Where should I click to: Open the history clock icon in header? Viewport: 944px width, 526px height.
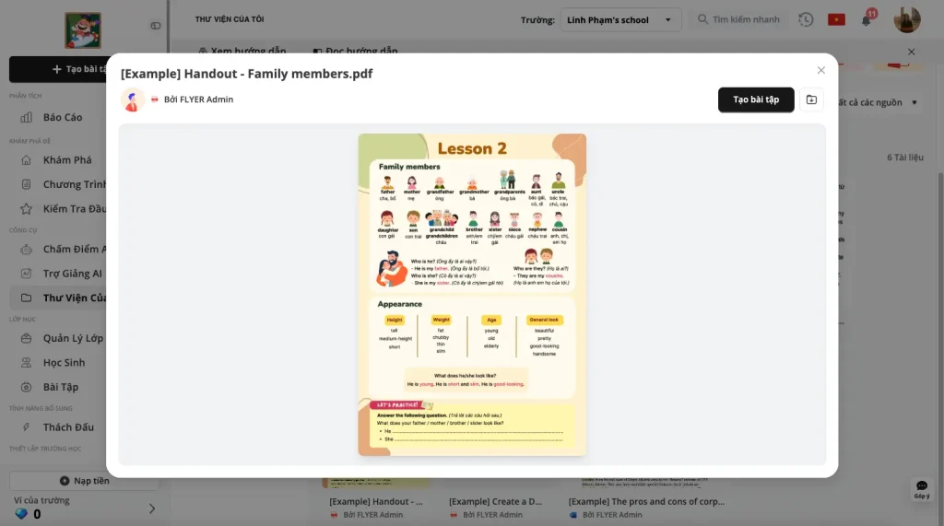(806, 19)
